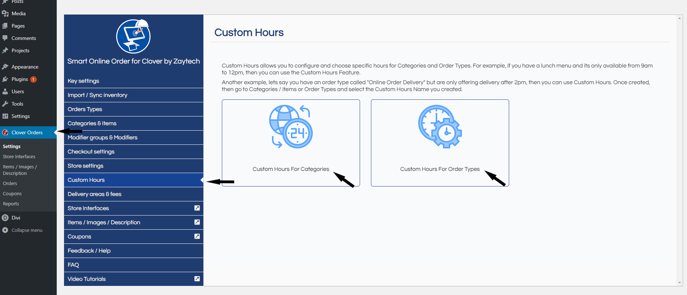Click scrollbar up arrow in content panel

tap(679, 18)
